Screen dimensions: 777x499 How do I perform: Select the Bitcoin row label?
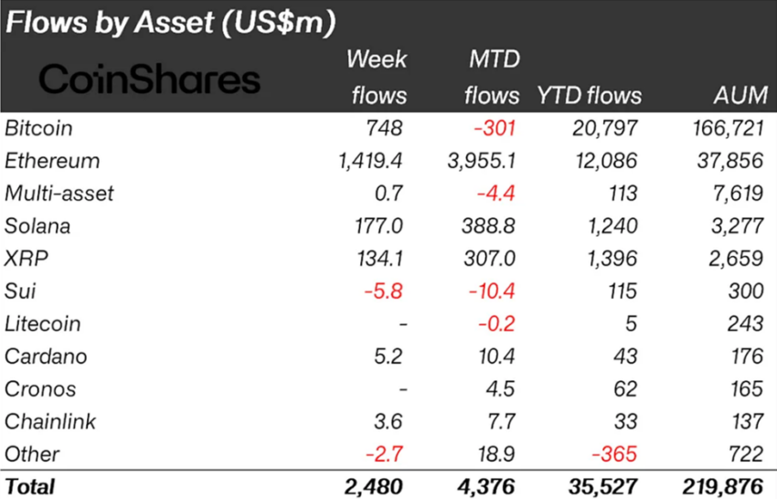(x=38, y=128)
